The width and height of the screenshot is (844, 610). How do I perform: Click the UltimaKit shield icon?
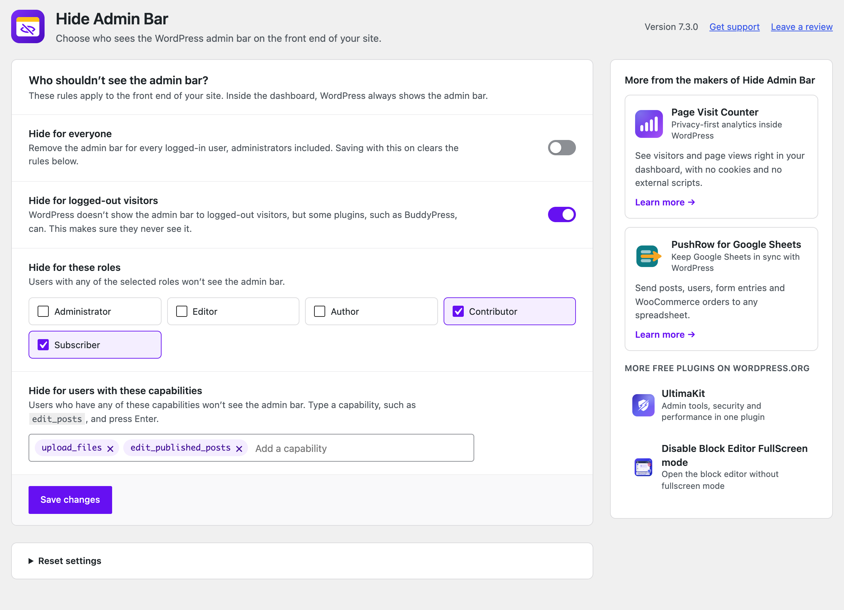643,405
